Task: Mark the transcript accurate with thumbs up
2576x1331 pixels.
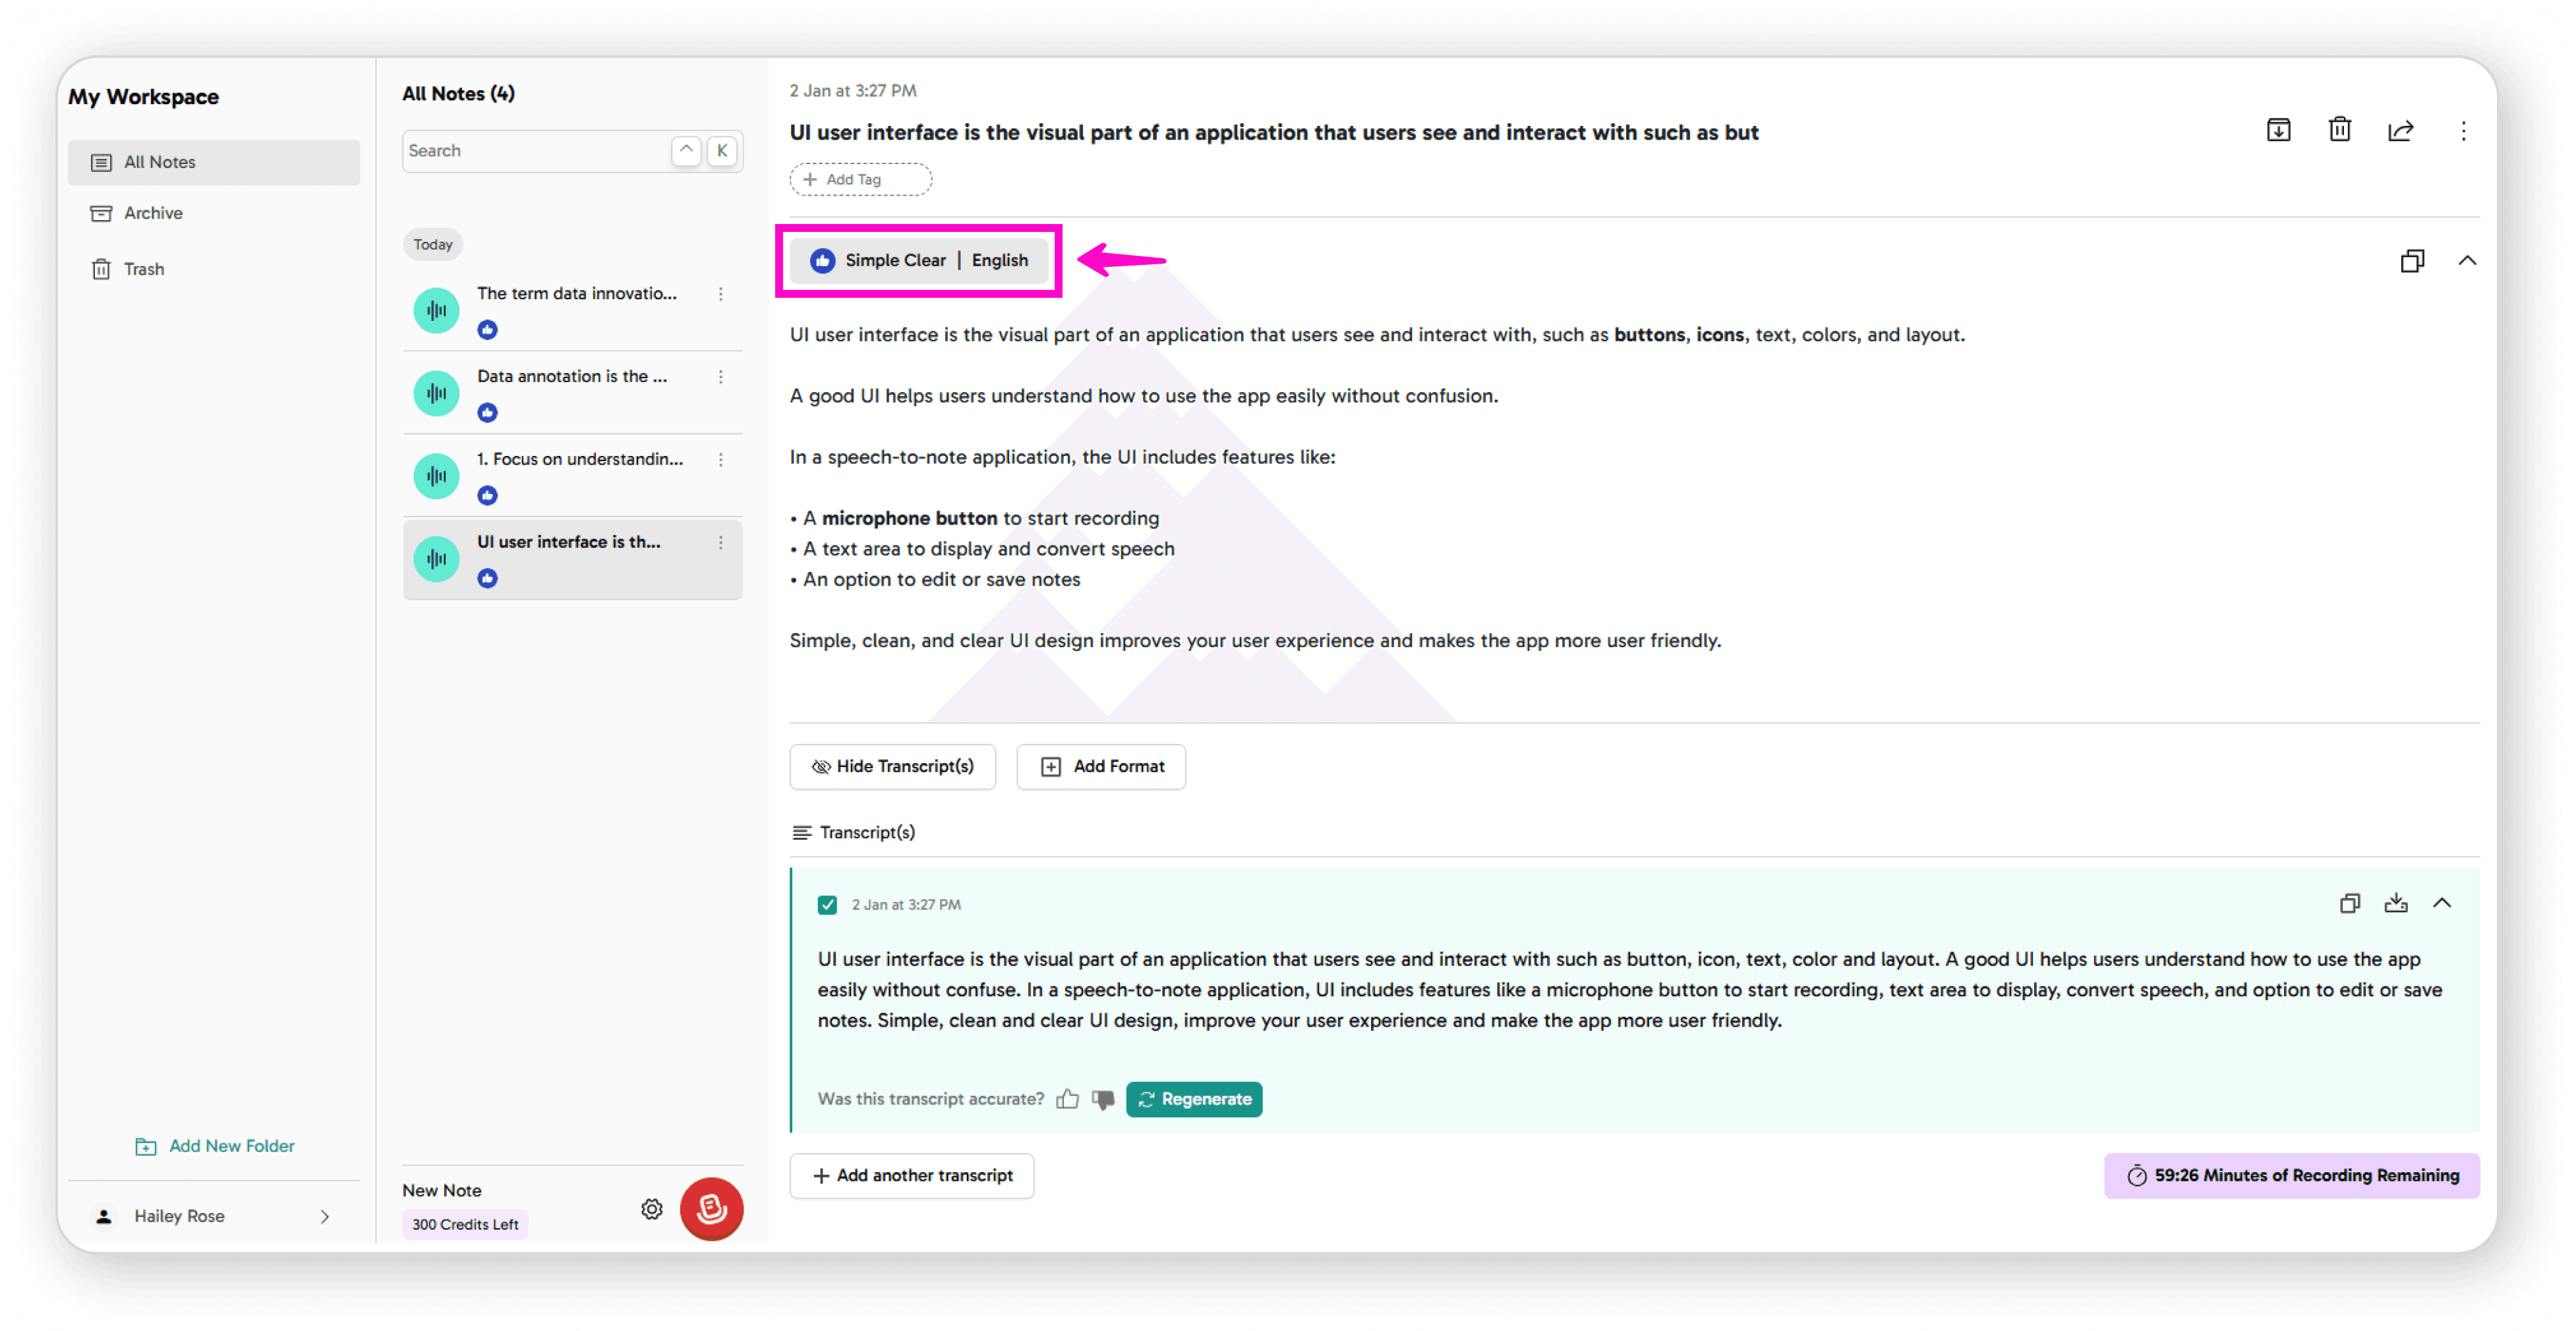Action: point(1067,1099)
